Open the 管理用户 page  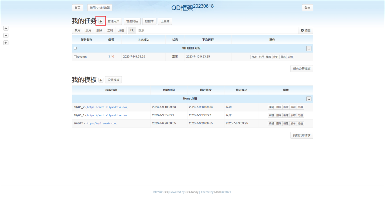(113, 21)
